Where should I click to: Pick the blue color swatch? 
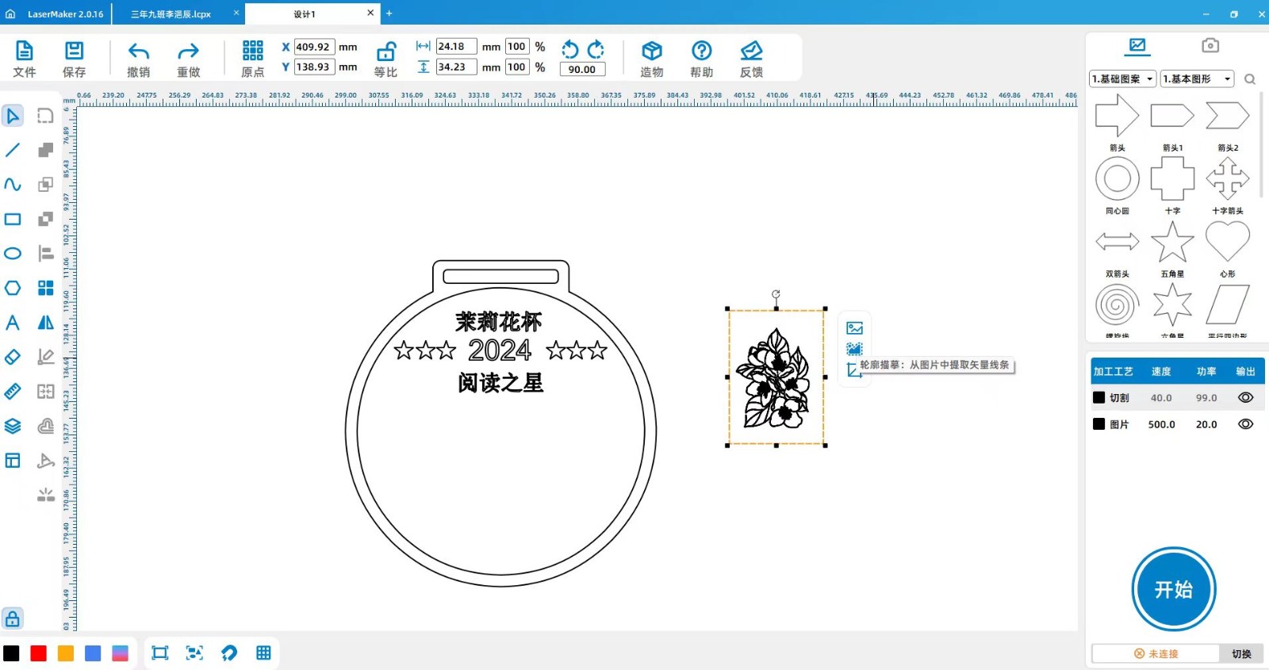click(93, 653)
